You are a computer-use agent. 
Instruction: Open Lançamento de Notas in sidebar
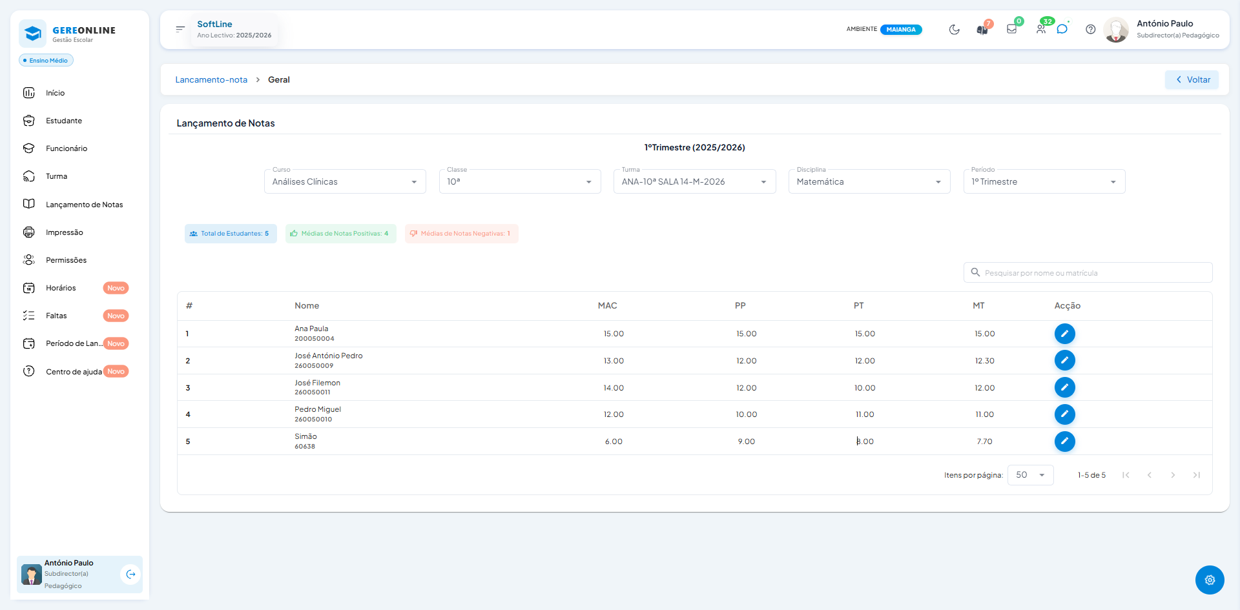84,205
